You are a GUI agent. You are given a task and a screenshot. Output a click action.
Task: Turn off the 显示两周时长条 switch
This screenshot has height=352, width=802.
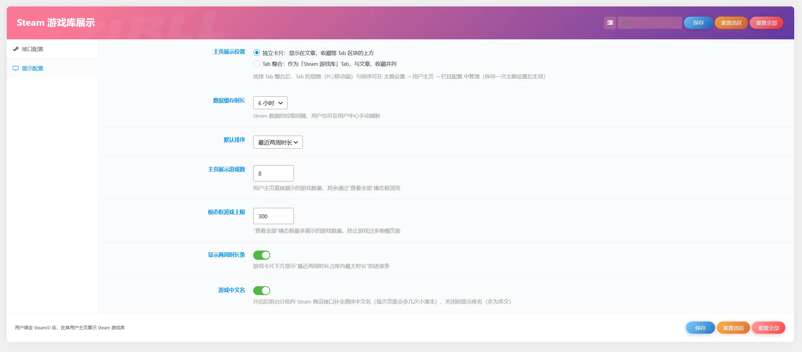262,255
